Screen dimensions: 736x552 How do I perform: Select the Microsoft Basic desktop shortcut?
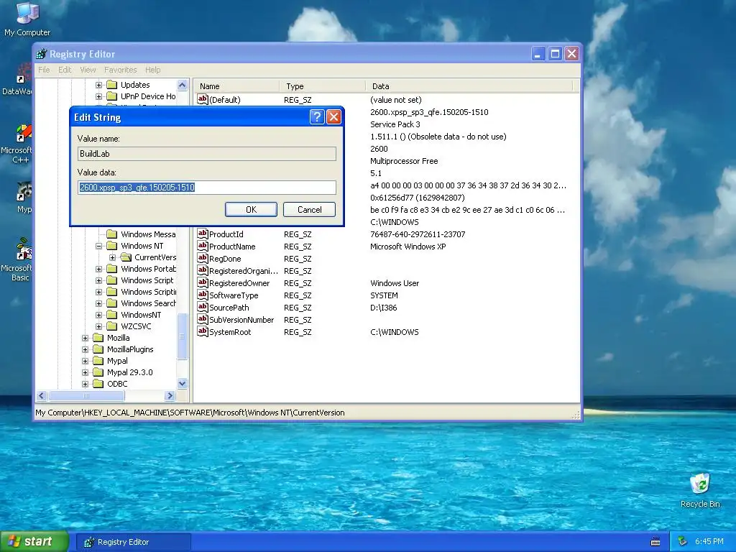tap(19, 260)
